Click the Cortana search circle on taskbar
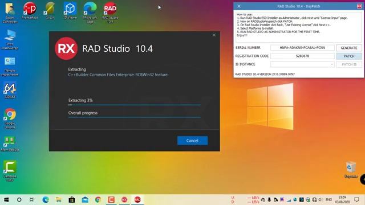 (x=19, y=200)
